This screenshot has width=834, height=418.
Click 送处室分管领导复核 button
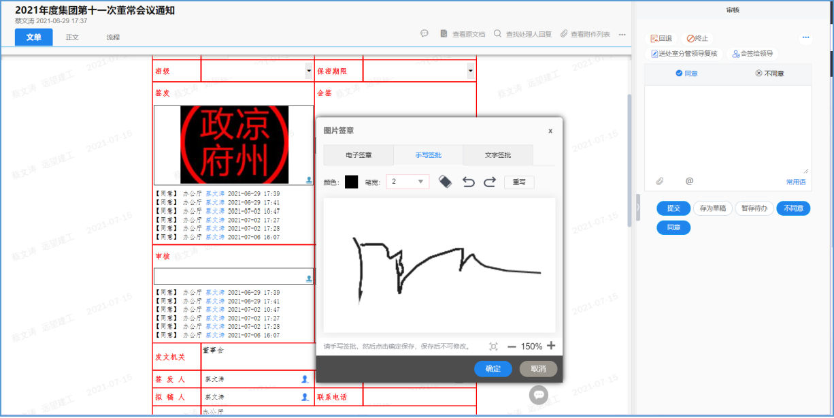[684, 54]
